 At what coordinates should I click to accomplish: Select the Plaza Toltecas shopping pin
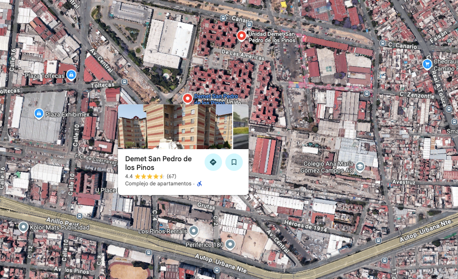[71, 75]
